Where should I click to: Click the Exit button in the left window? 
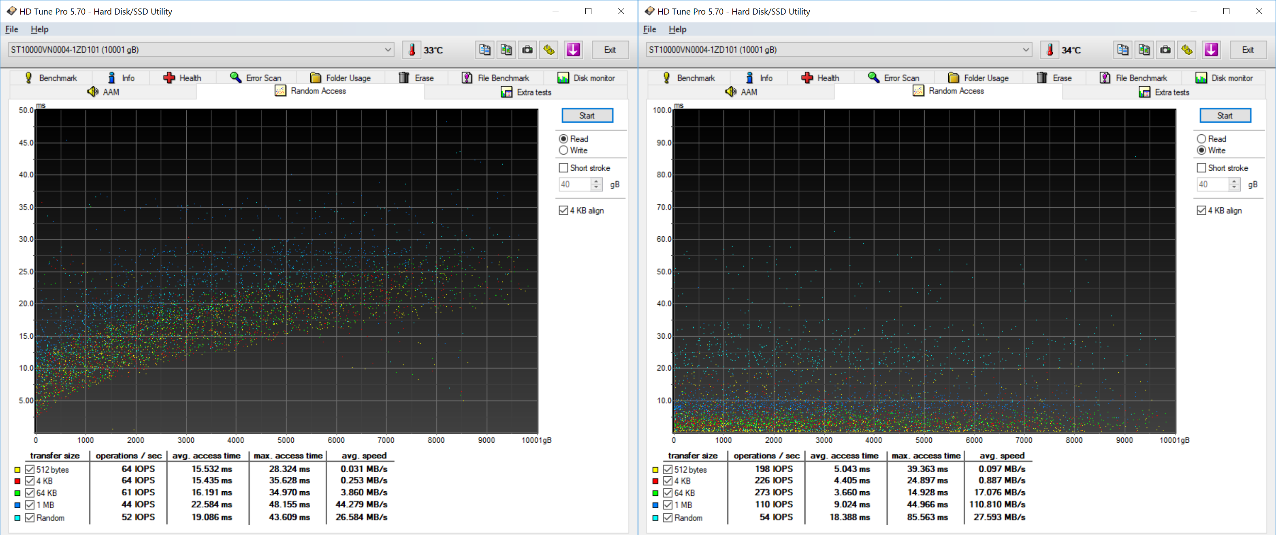(610, 50)
